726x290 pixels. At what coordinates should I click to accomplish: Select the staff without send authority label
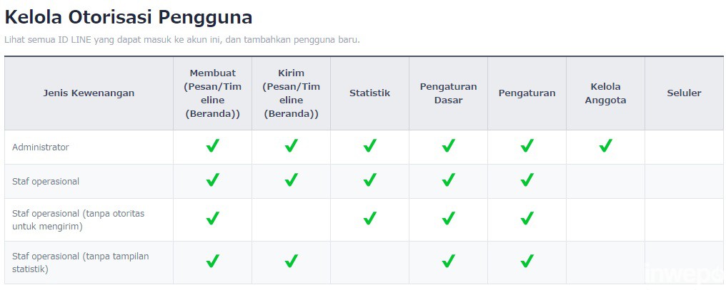[78, 219]
